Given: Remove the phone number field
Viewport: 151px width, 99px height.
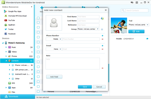Looking at the screenshot, I should [102, 39].
